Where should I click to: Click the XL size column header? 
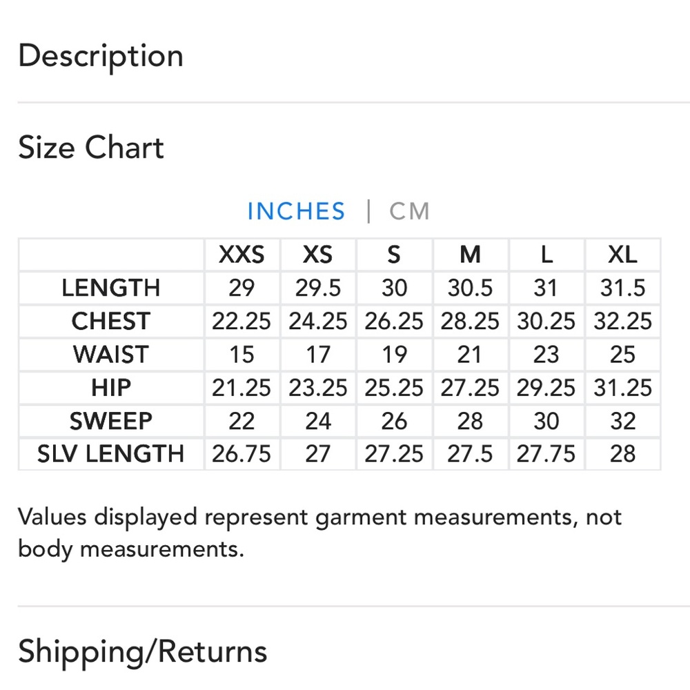622,255
